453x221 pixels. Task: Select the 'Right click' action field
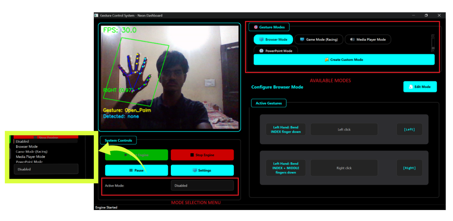344,168
